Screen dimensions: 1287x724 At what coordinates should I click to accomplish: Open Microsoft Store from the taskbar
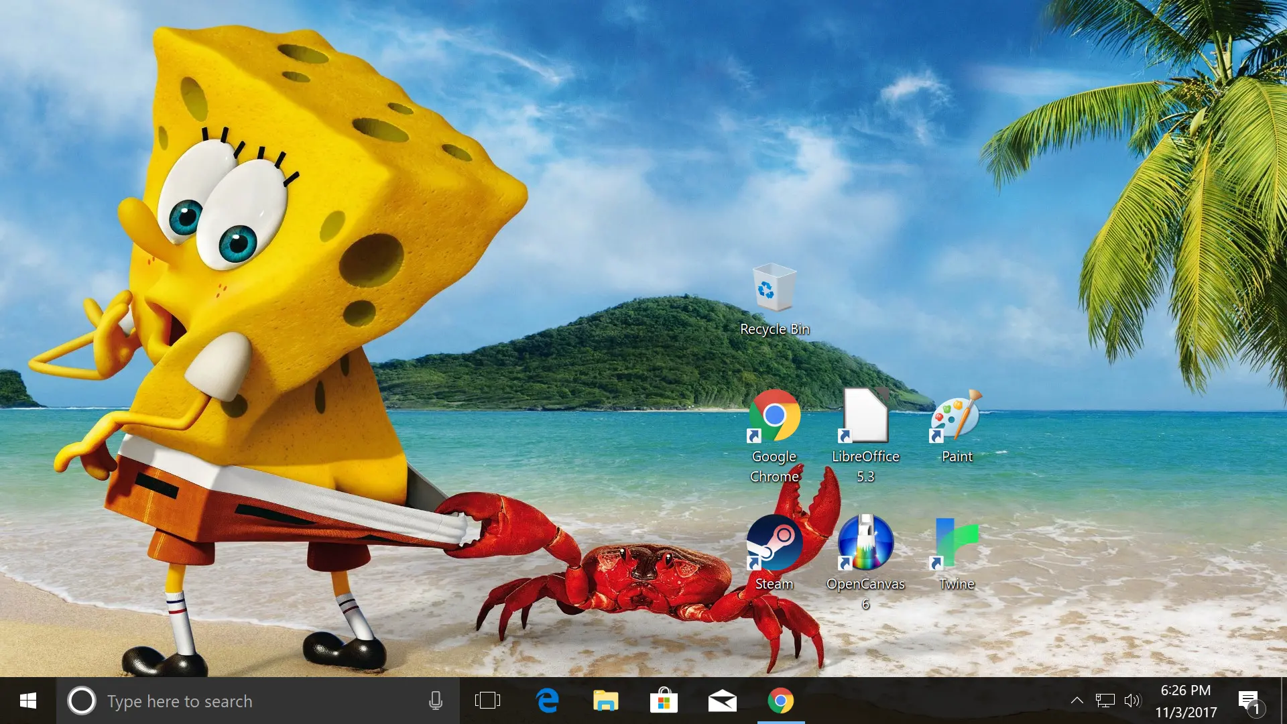pos(664,701)
